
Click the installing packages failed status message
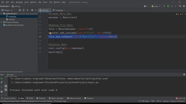33,101
